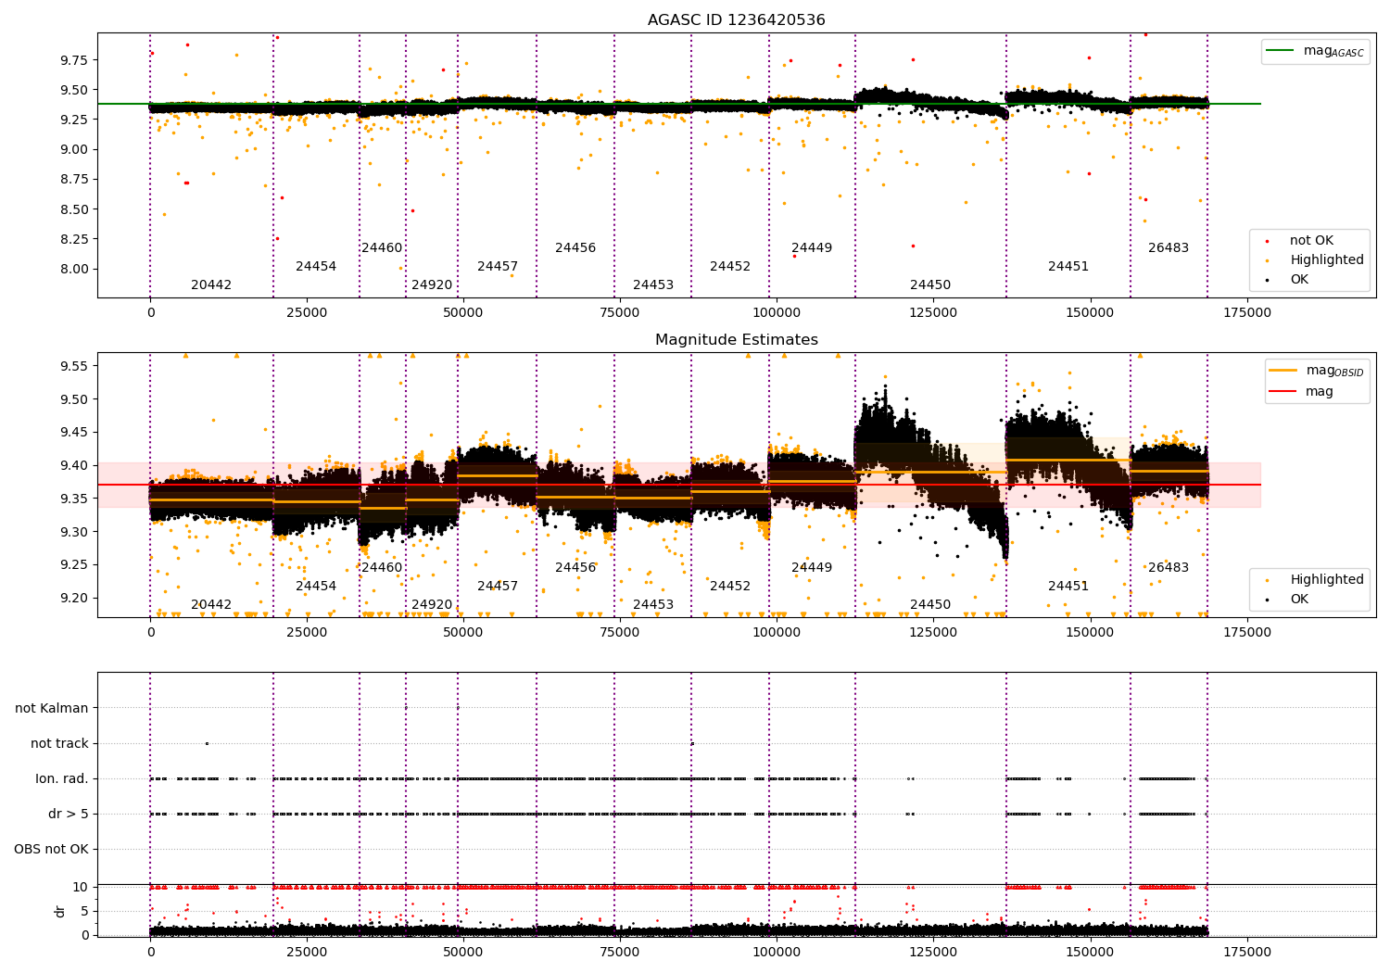Click the 9.75 y-axis tick label
The width and height of the screenshot is (1390, 973).
click(x=73, y=60)
